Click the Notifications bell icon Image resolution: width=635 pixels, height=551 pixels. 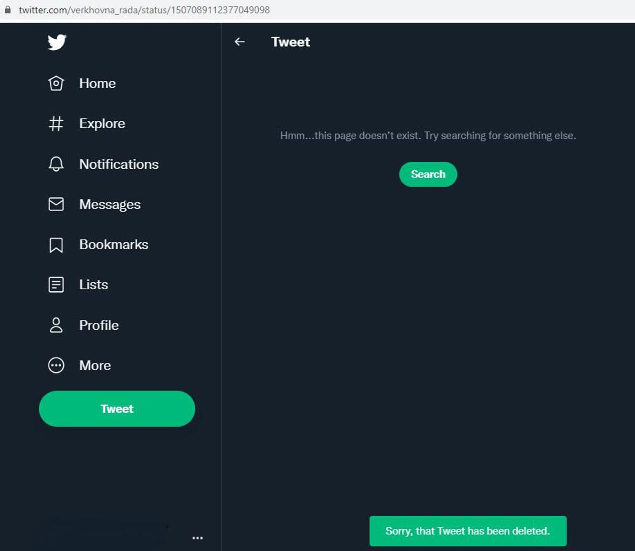point(56,164)
